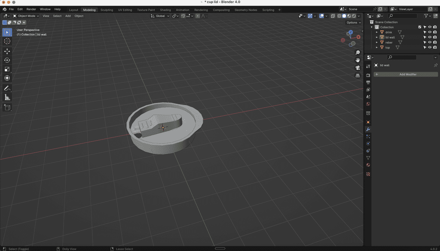Open the Global transform orientation dropdown

(160, 16)
